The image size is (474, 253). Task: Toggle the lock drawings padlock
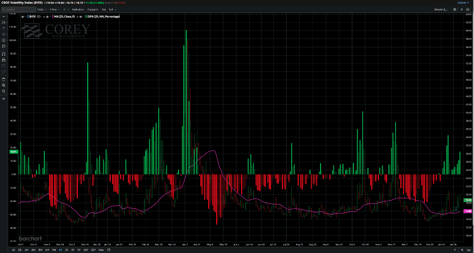[x=4, y=59]
